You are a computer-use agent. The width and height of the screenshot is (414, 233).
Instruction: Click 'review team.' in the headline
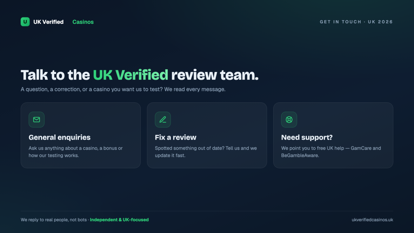(x=215, y=75)
